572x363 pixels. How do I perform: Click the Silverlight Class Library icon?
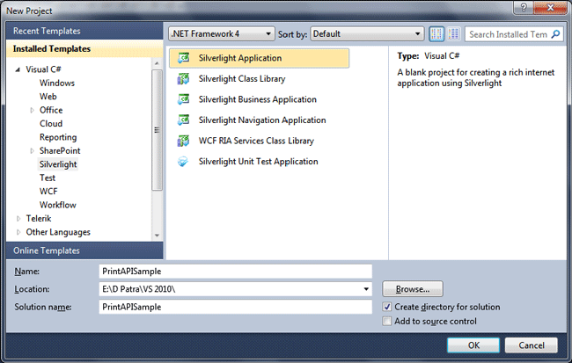click(x=183, y=79)
